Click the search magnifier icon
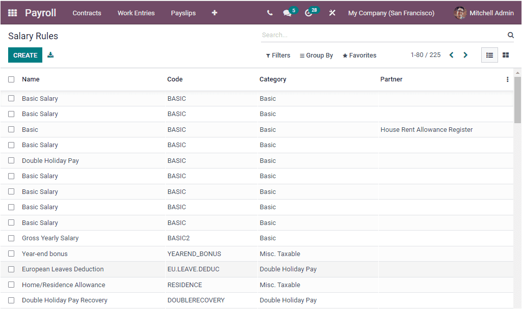This screenshot has height=309, width=522. click(510, 35)
